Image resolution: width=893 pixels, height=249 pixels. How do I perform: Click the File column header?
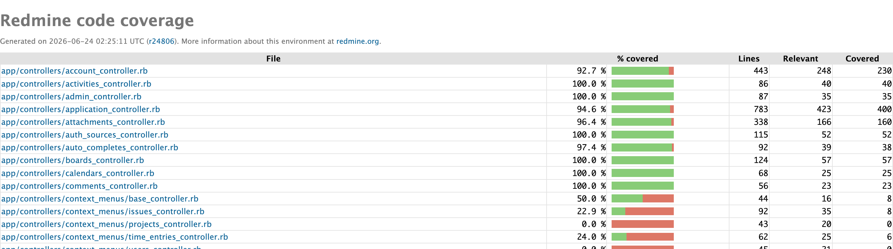(273, 59)
